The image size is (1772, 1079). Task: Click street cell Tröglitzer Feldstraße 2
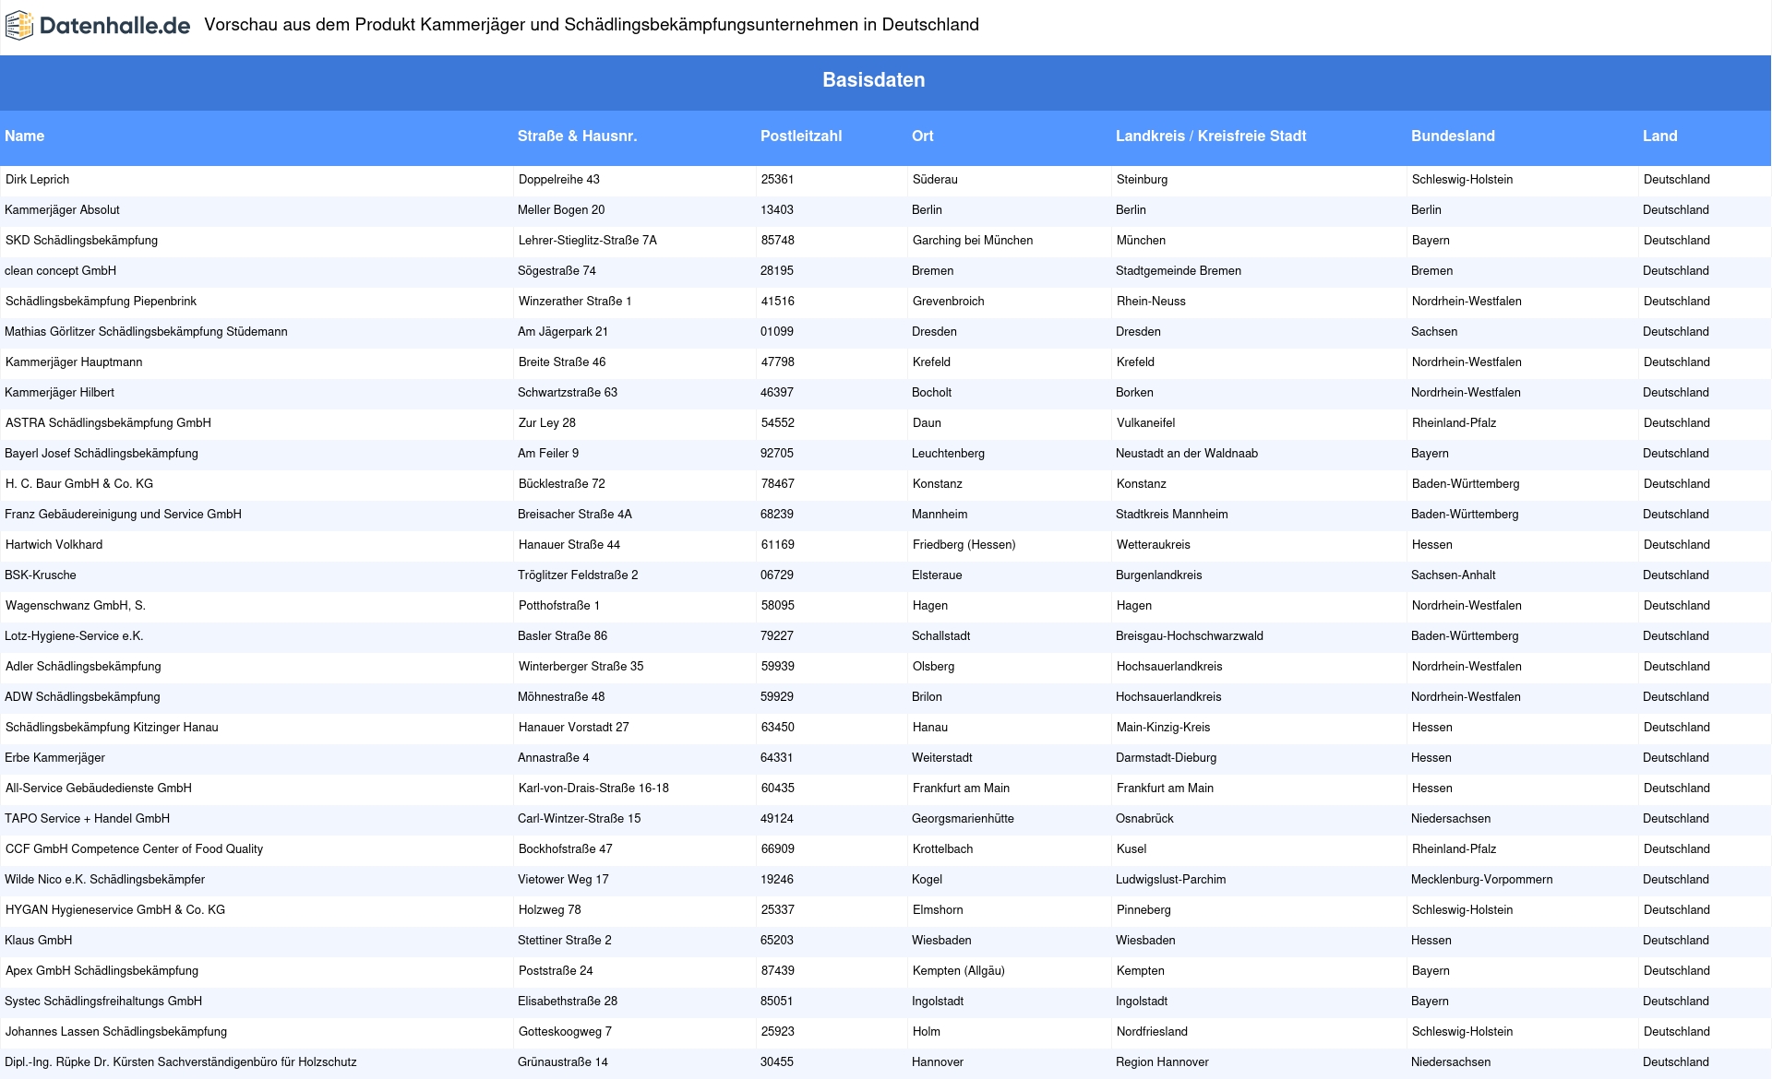click(x=578, y=575)
